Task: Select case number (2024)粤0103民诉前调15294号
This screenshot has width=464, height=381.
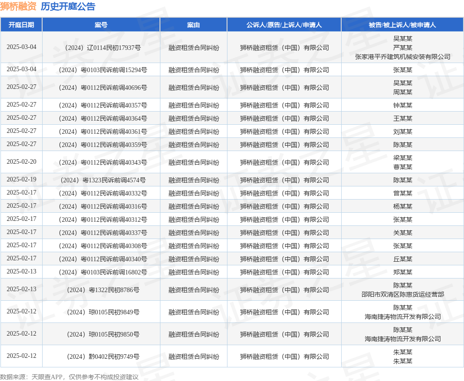Action: pos(103,70)
